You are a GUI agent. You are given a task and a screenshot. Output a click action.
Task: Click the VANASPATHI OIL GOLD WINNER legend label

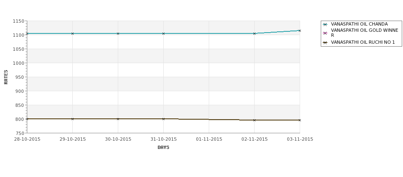pyautogui.click(x=365, y=33)
